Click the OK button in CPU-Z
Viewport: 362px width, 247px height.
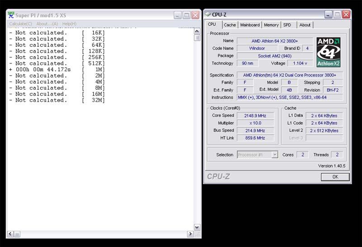coord(335,177)
